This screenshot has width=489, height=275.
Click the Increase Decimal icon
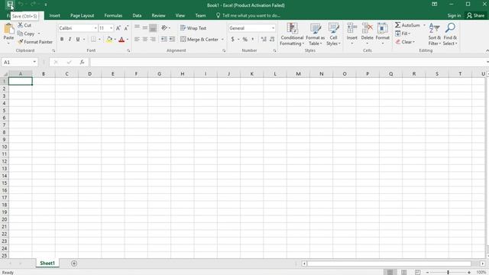(x=264, y=39)
